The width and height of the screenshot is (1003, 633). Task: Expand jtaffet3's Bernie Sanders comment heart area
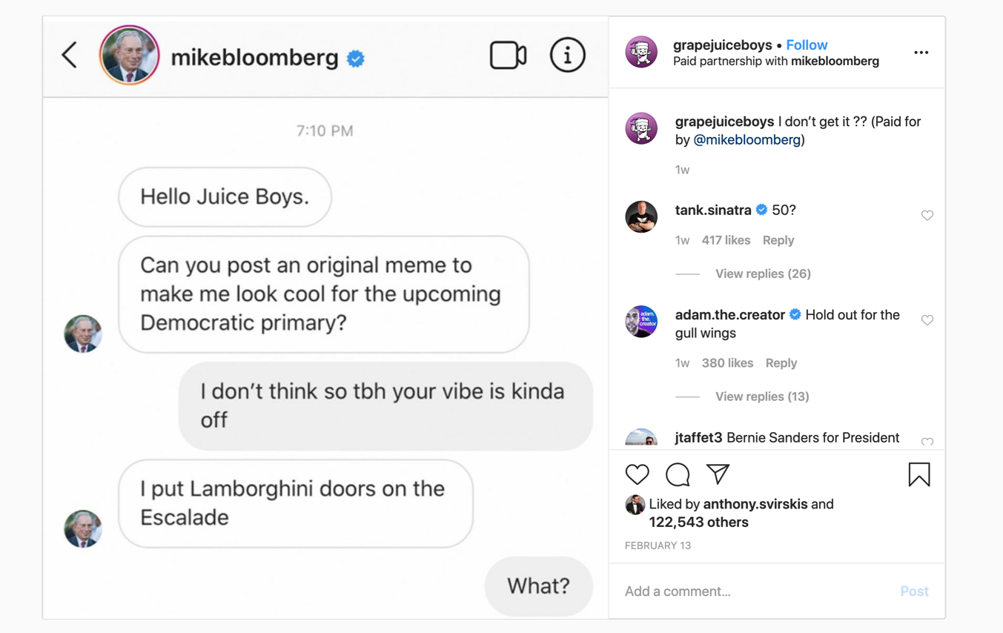[927, 442]
